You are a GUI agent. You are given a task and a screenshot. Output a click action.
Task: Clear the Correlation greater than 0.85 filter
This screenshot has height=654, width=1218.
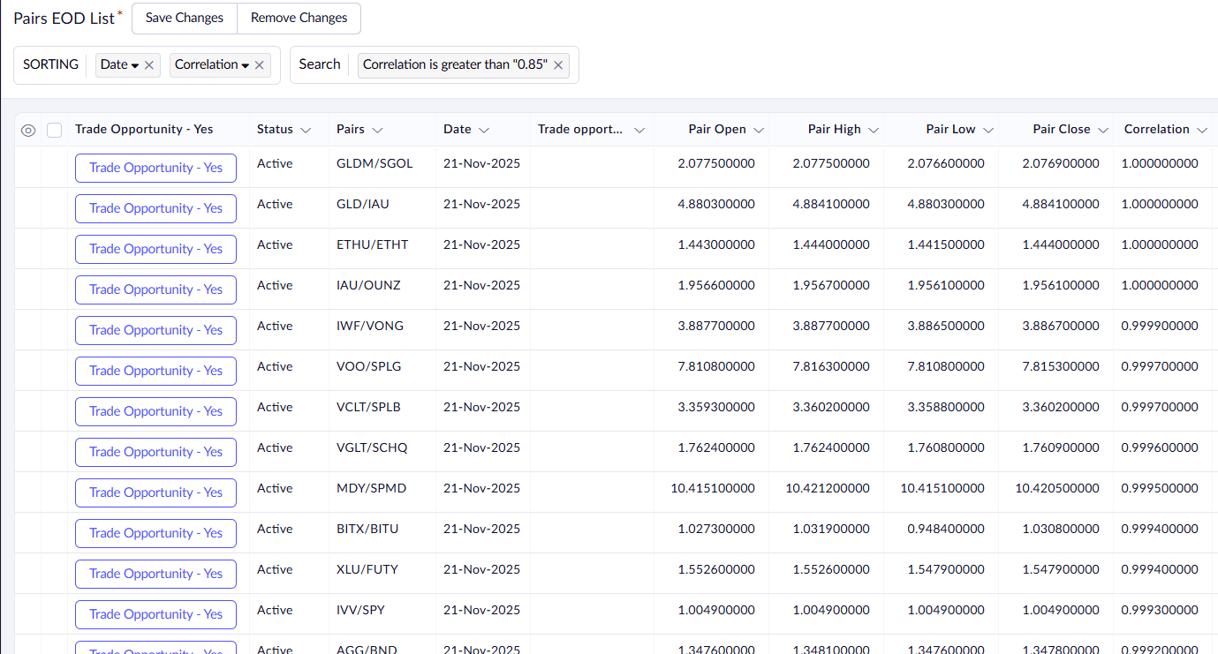click(558, 65)
